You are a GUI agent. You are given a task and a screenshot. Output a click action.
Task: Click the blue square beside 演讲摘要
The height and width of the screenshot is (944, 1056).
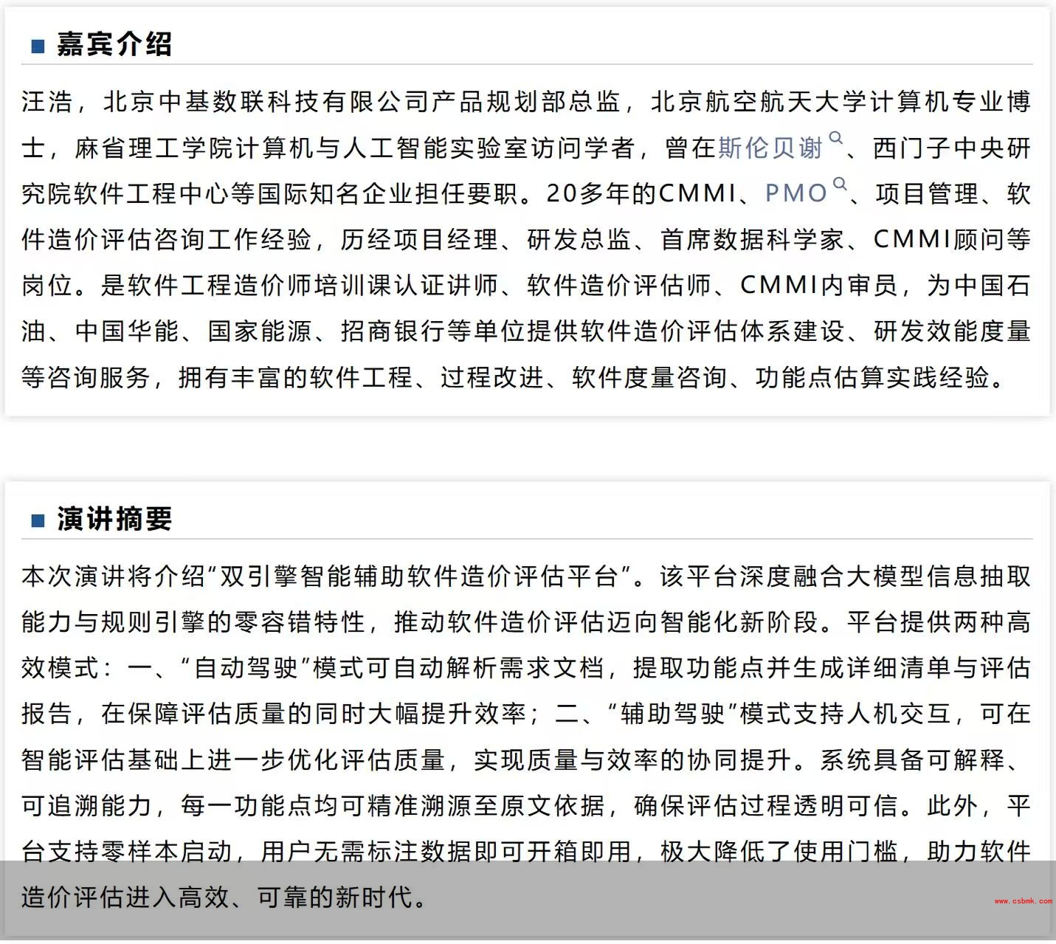tap(38, 521)
